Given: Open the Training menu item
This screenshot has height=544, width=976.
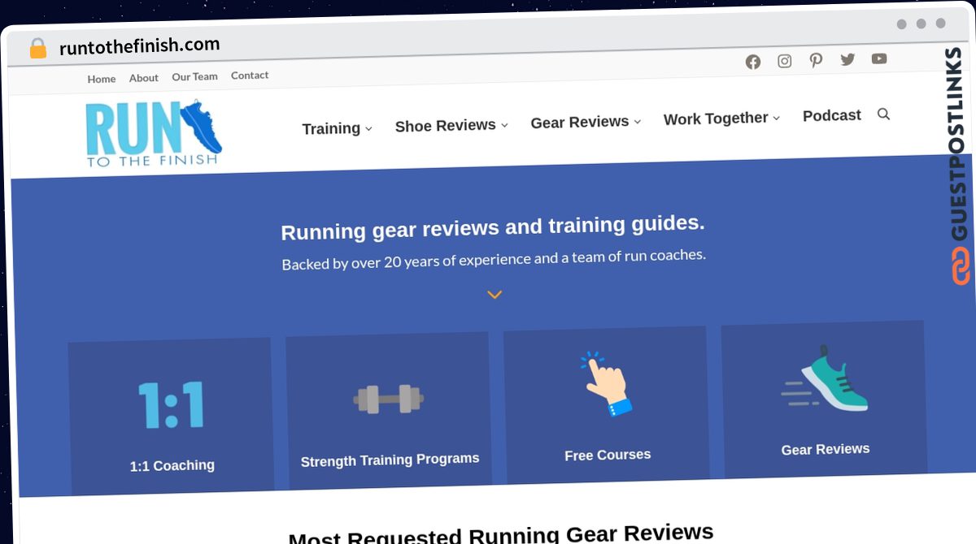Looking at the screenshot, I should (331, 128).
